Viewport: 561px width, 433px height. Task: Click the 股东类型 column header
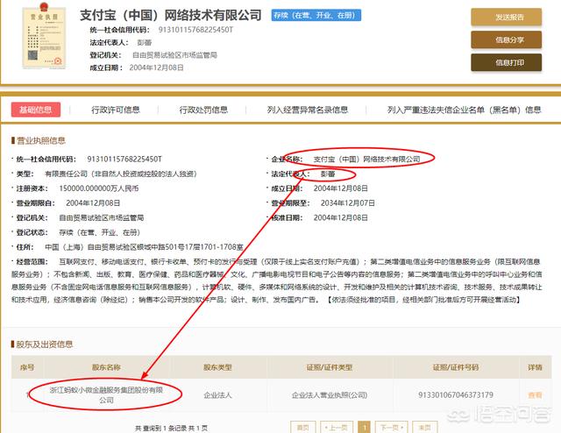(x=217, y=367)
